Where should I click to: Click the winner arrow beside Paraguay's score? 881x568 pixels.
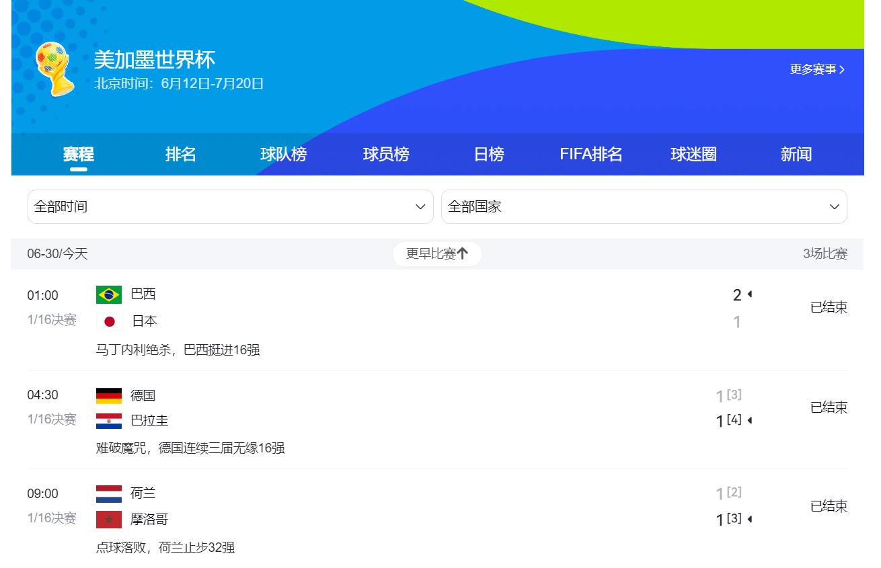[x=749, y=421]
